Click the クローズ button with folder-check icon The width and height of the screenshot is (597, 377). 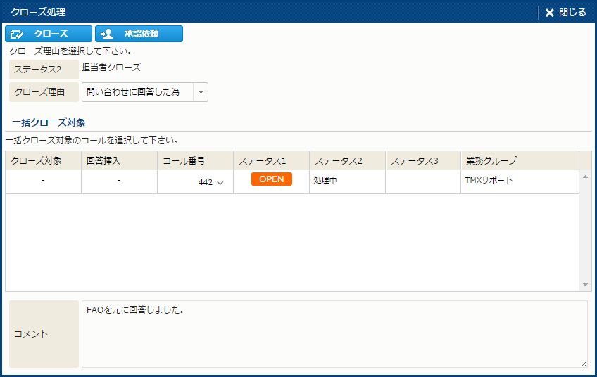point(49,34)
